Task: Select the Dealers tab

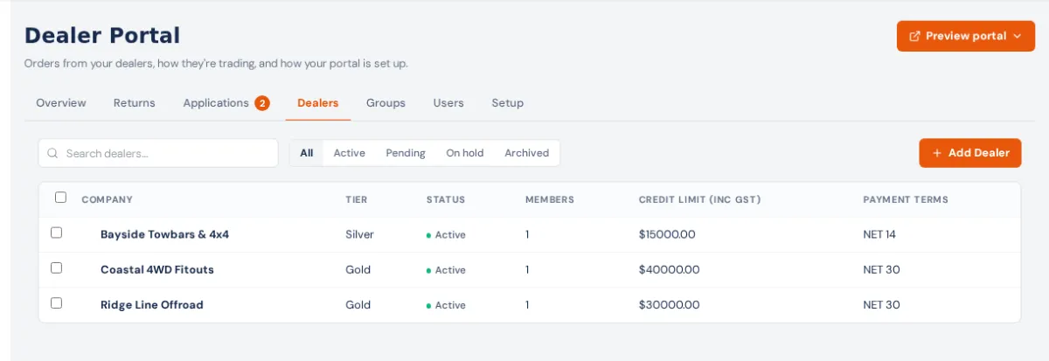Action: coord(318,103)
